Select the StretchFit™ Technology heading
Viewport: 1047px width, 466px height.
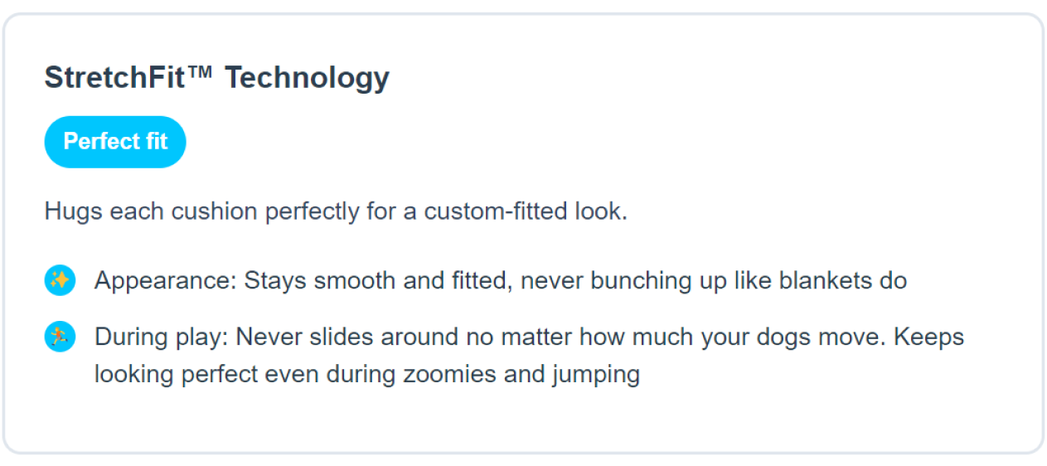tap(216, 78)
